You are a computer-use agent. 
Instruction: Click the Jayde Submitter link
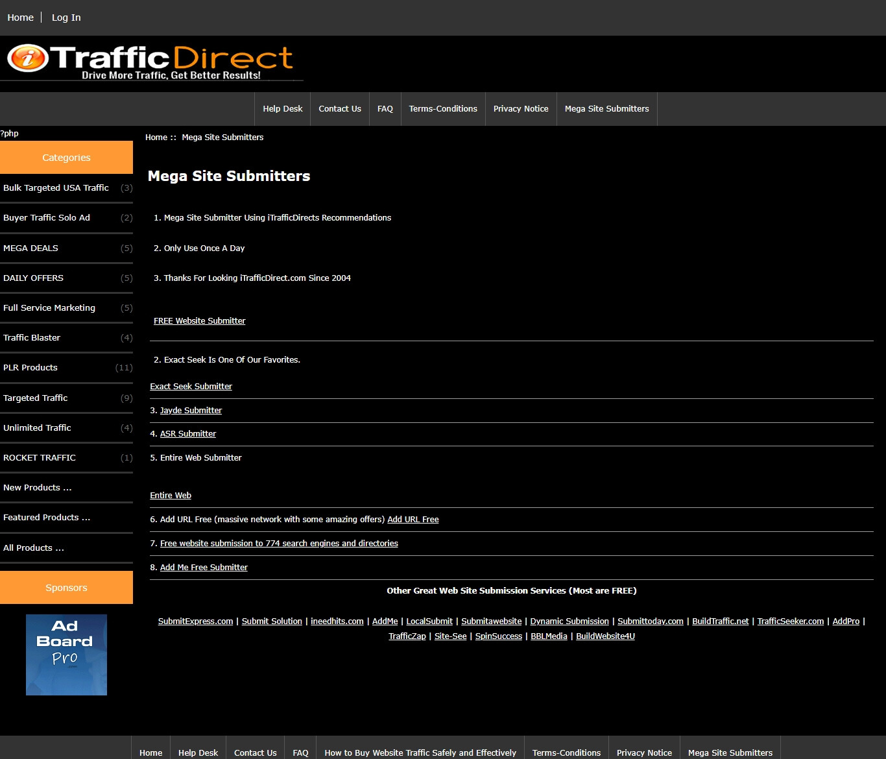[x=191, y=411]
